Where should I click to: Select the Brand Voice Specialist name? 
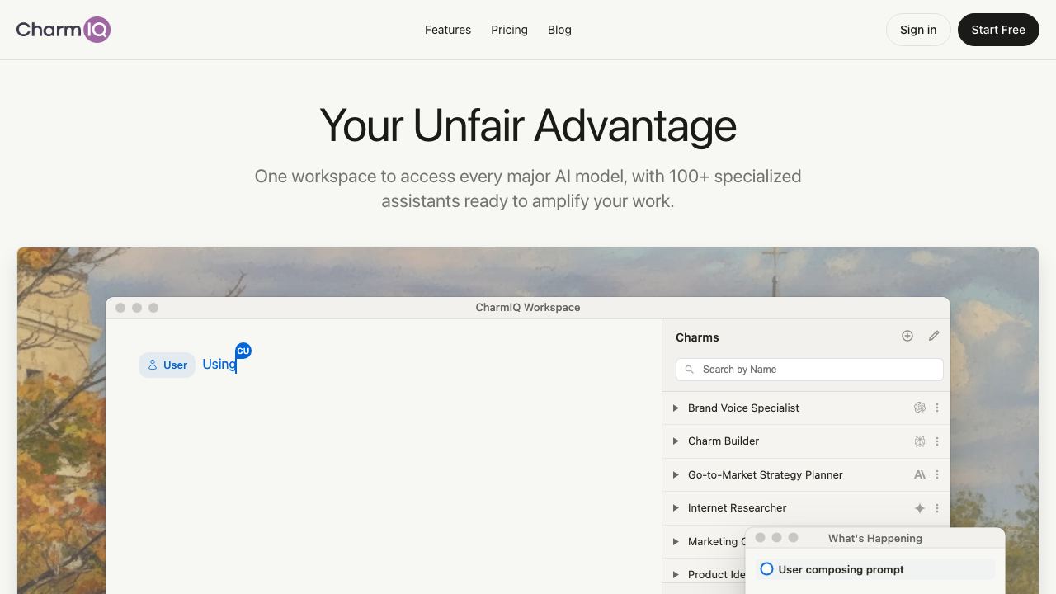tap(743, 408)
